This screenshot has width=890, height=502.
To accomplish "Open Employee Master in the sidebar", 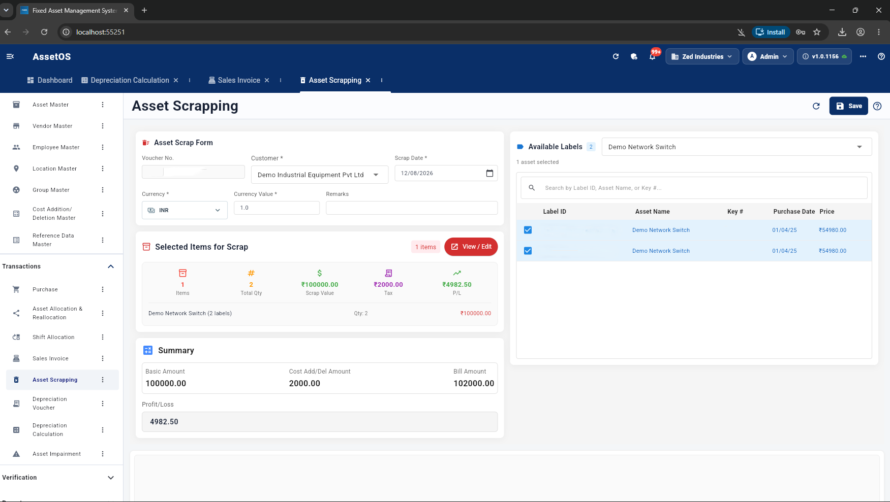I will (56, 147).
